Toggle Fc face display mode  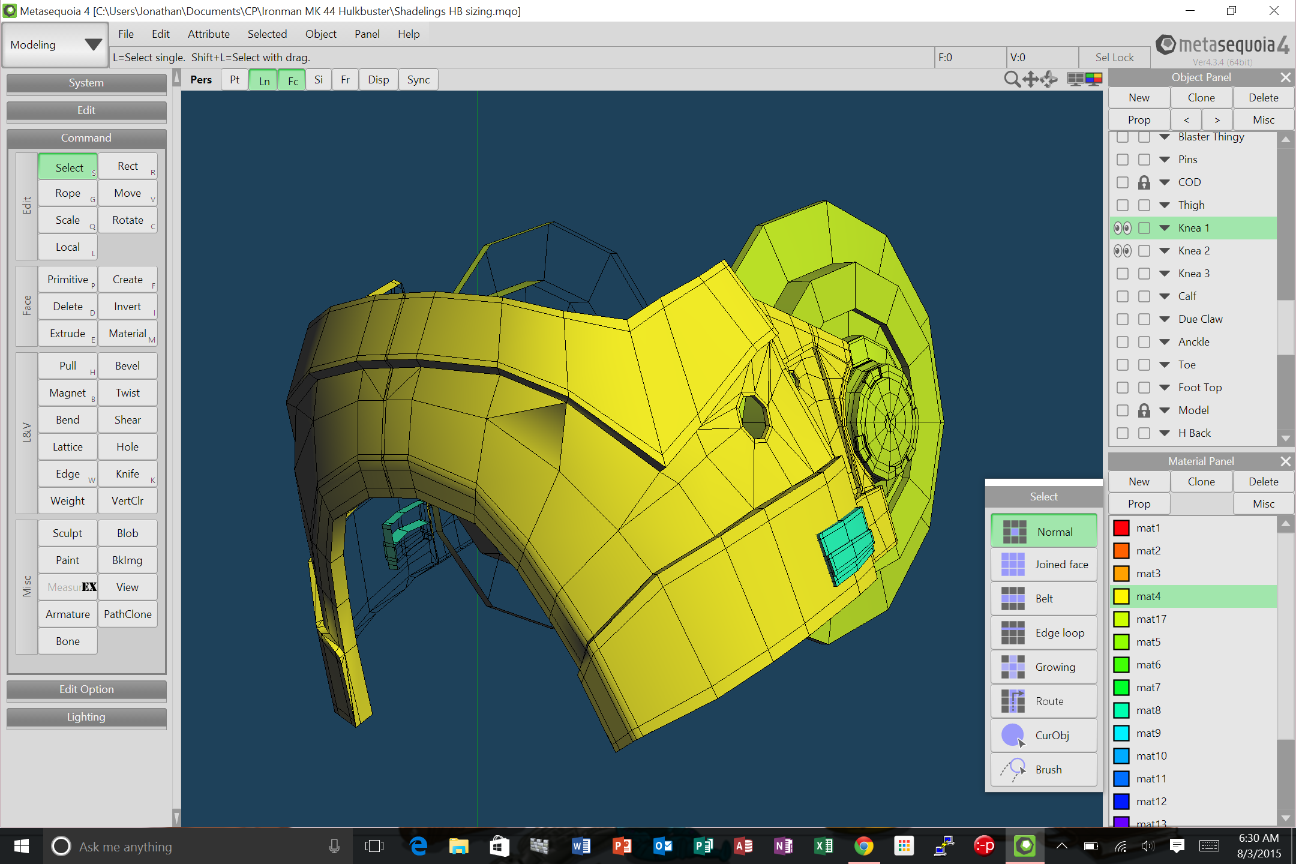[293, 80]
